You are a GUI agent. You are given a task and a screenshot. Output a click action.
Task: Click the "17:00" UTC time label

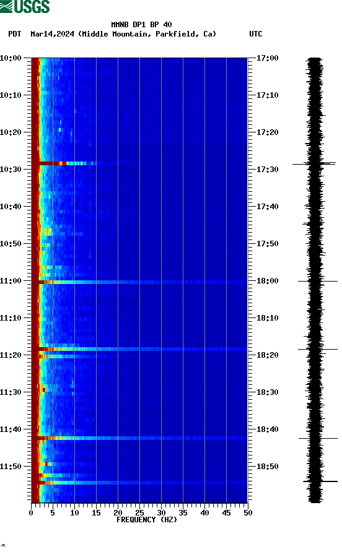[267, 58]
